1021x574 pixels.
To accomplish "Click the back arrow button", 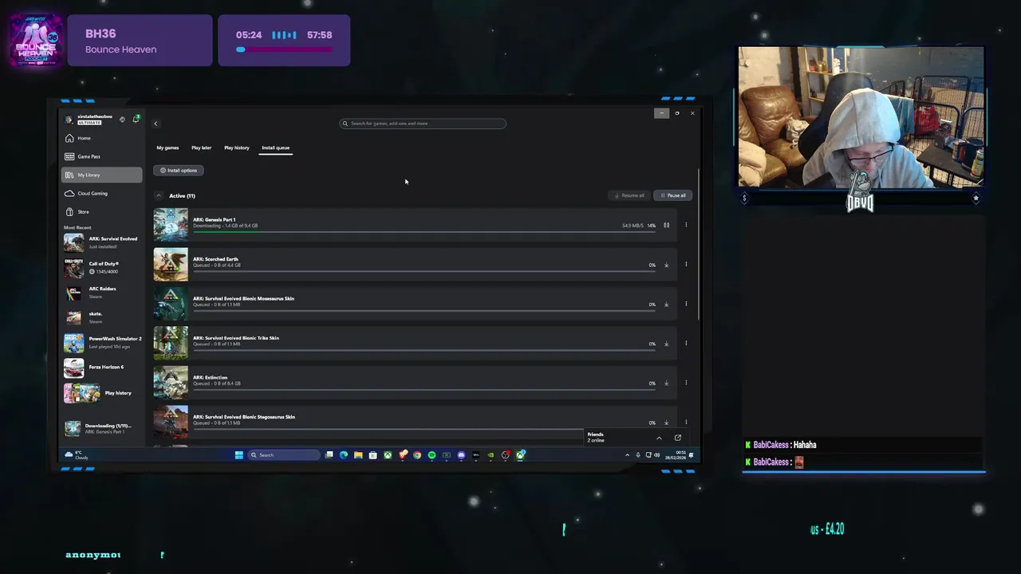I will pos(156,124).
